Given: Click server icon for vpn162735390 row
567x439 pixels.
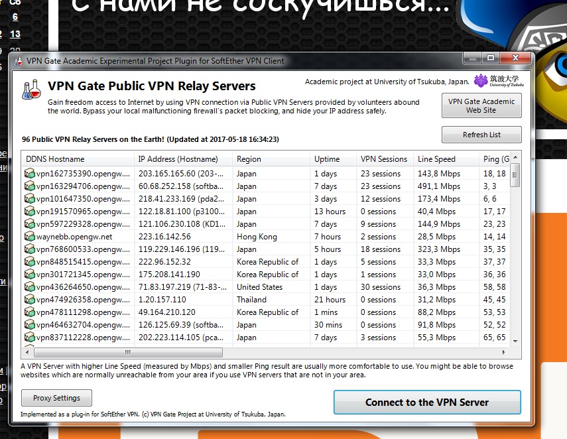Looking at the screenshot, I should [29, 174].
